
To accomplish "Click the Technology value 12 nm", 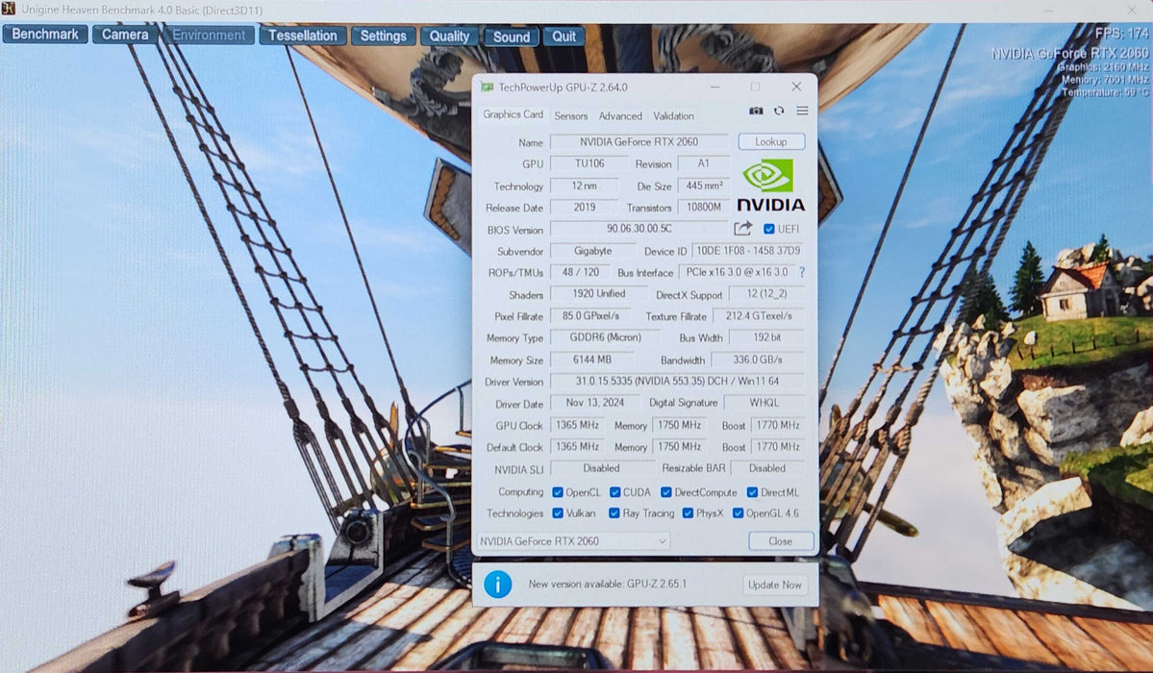I will (x=584, y=186).
